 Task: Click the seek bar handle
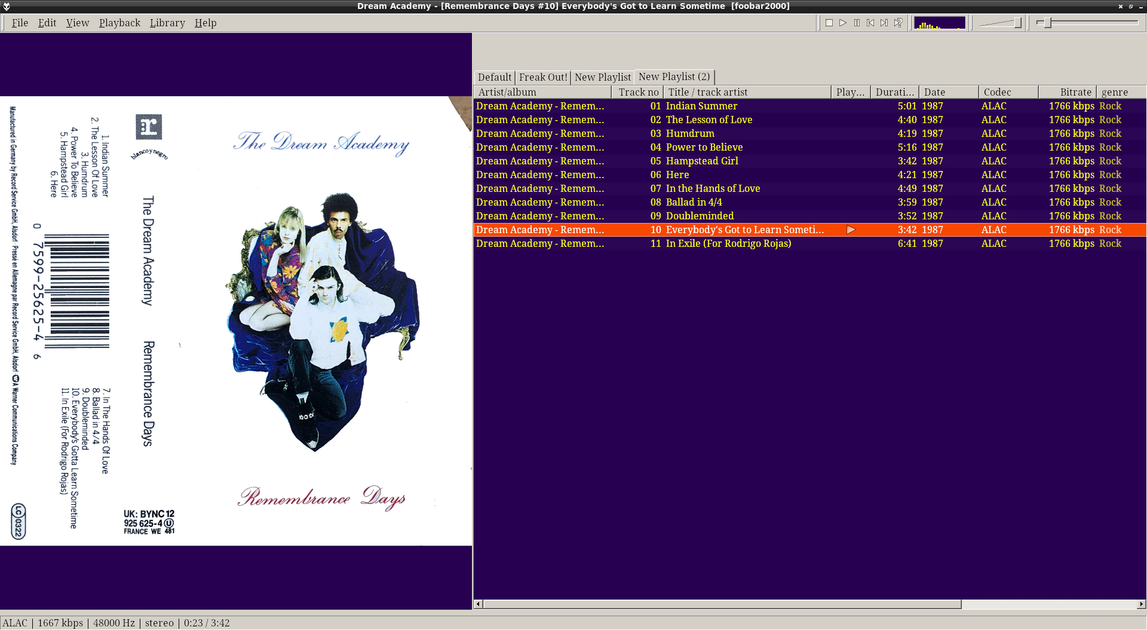click(x=1047, y=23)
